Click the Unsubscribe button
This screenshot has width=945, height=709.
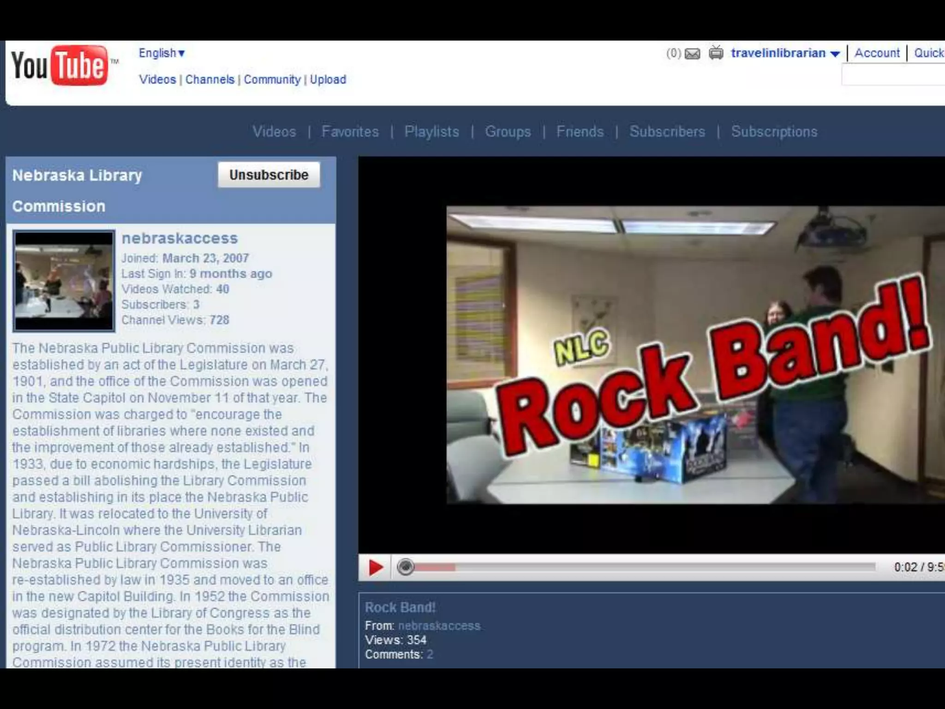coord(269,175)
